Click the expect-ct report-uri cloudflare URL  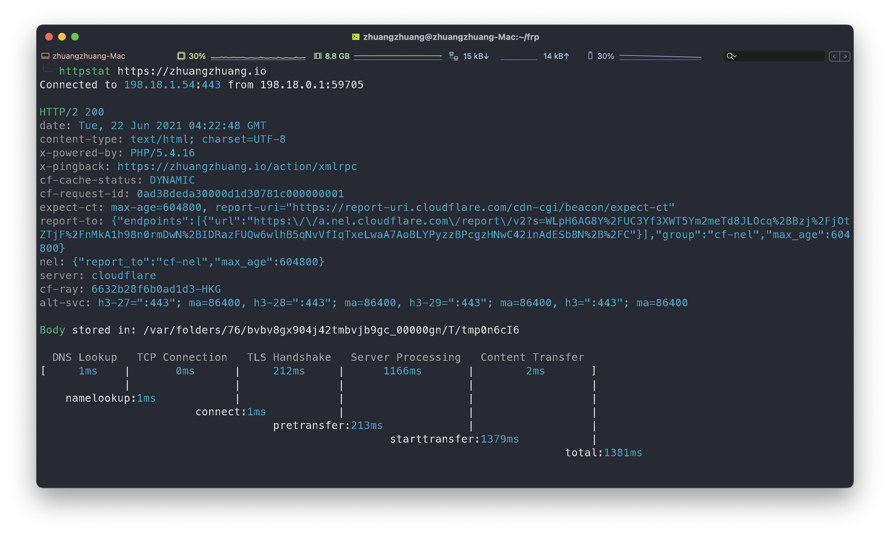pos(484,207)
